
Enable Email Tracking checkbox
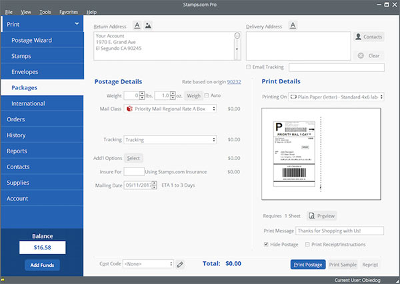[248, 67]
